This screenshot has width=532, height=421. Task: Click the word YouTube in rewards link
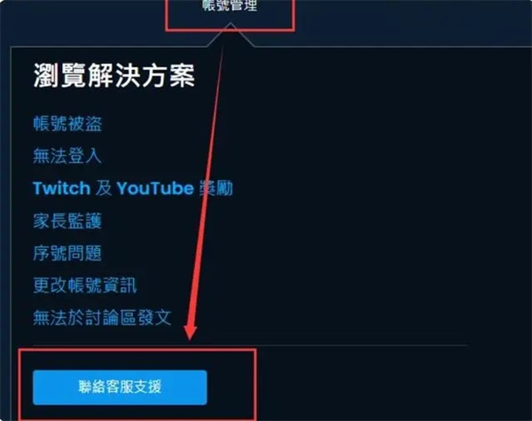tap(155, 188)
